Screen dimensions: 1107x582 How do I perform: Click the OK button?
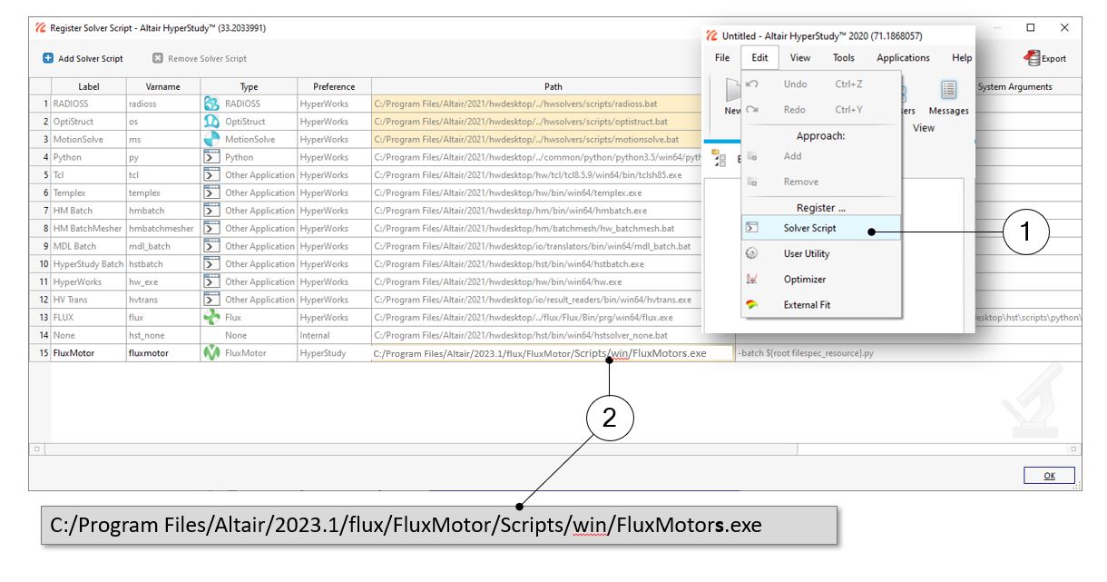click(x=1049, y=476)
